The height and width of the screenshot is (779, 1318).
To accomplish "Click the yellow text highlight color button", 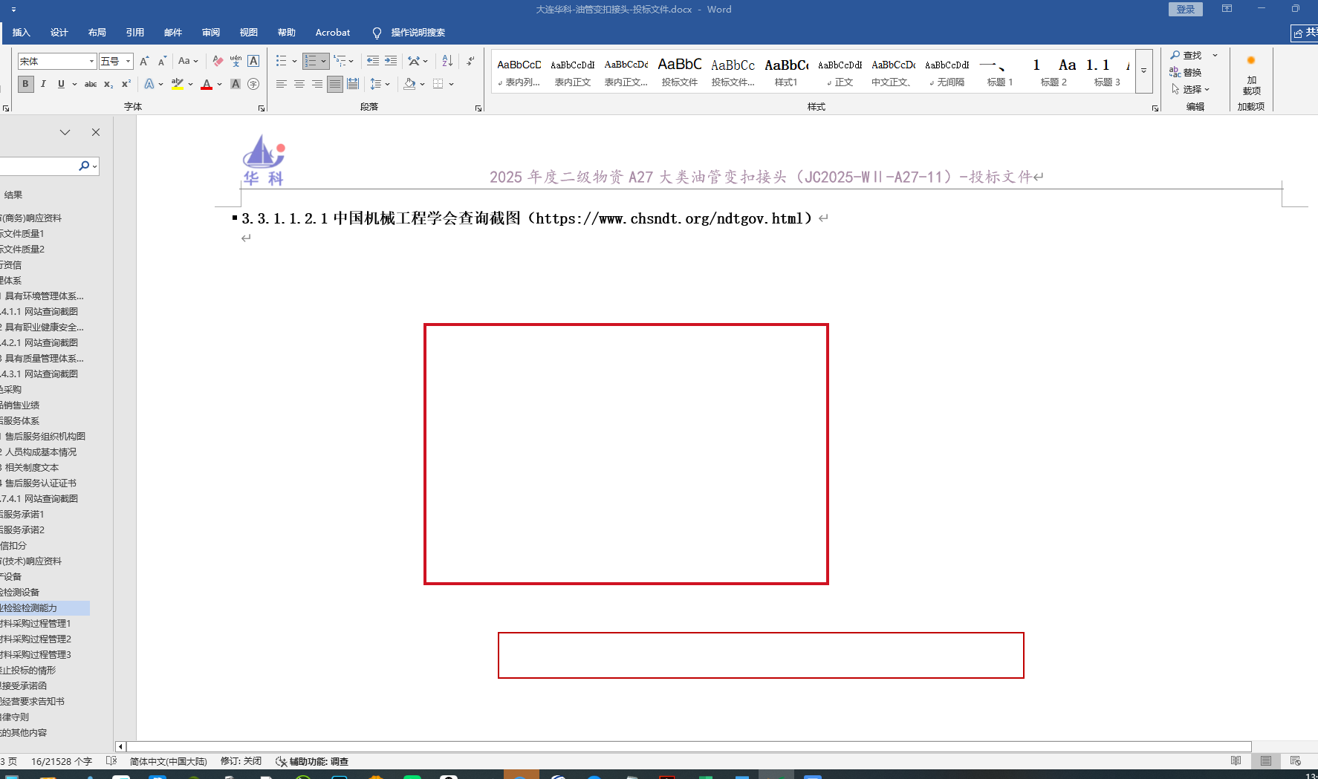I will 178,84.
